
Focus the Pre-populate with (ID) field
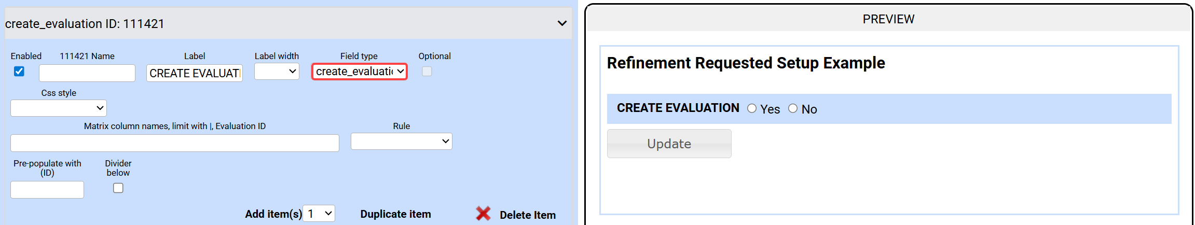coord(47,190)
